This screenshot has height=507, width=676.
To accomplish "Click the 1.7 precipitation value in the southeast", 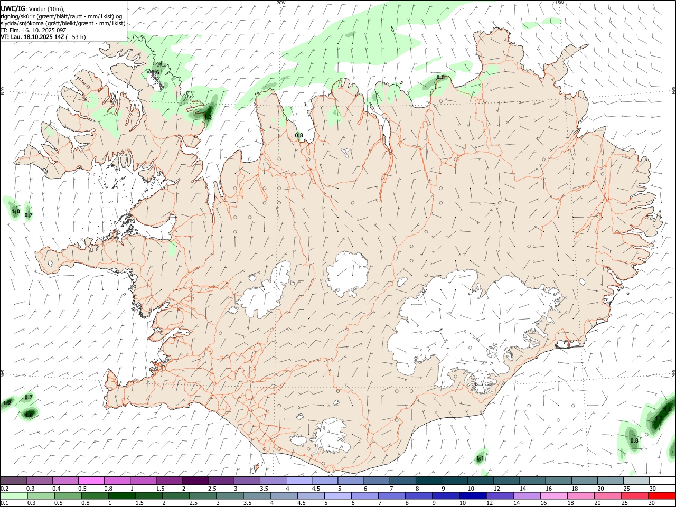I will point(658,419).
